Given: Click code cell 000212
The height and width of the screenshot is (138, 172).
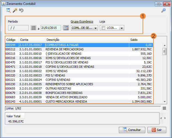Looking at the screenshot, I should [x=12, y=49].
